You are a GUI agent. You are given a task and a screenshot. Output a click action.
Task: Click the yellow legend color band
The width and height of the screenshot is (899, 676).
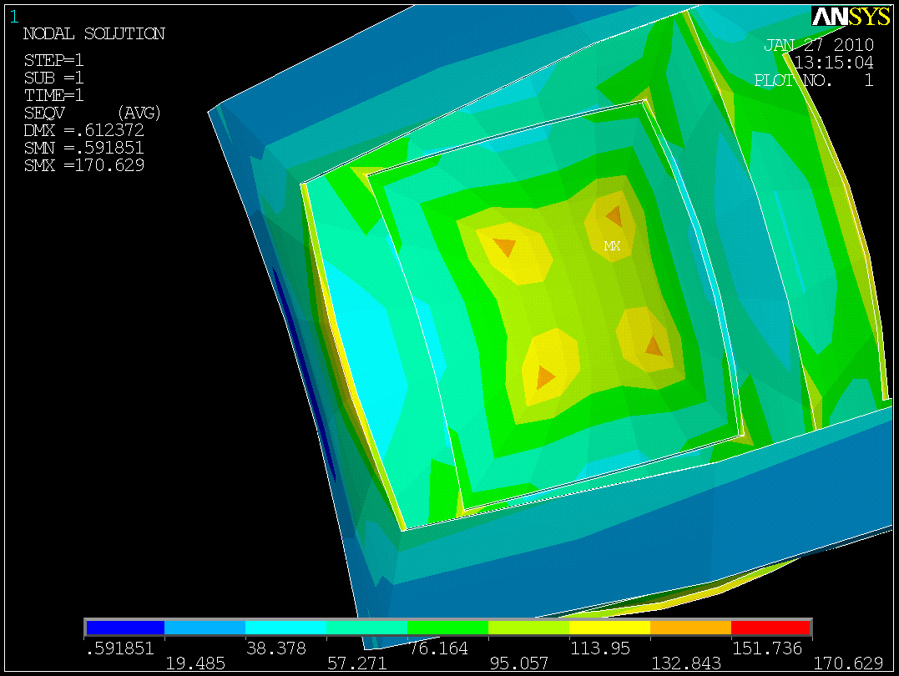[610, 628]
